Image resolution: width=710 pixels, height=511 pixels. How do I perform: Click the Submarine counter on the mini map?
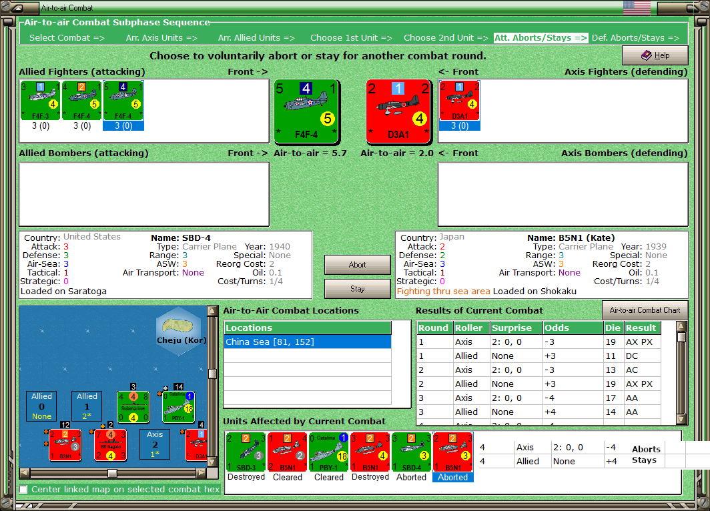click(x=133, y=407)
